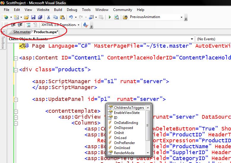Collapse the asp:Content outline region
The width and height of the screenshot is (231, 163).
pos(16,59)
